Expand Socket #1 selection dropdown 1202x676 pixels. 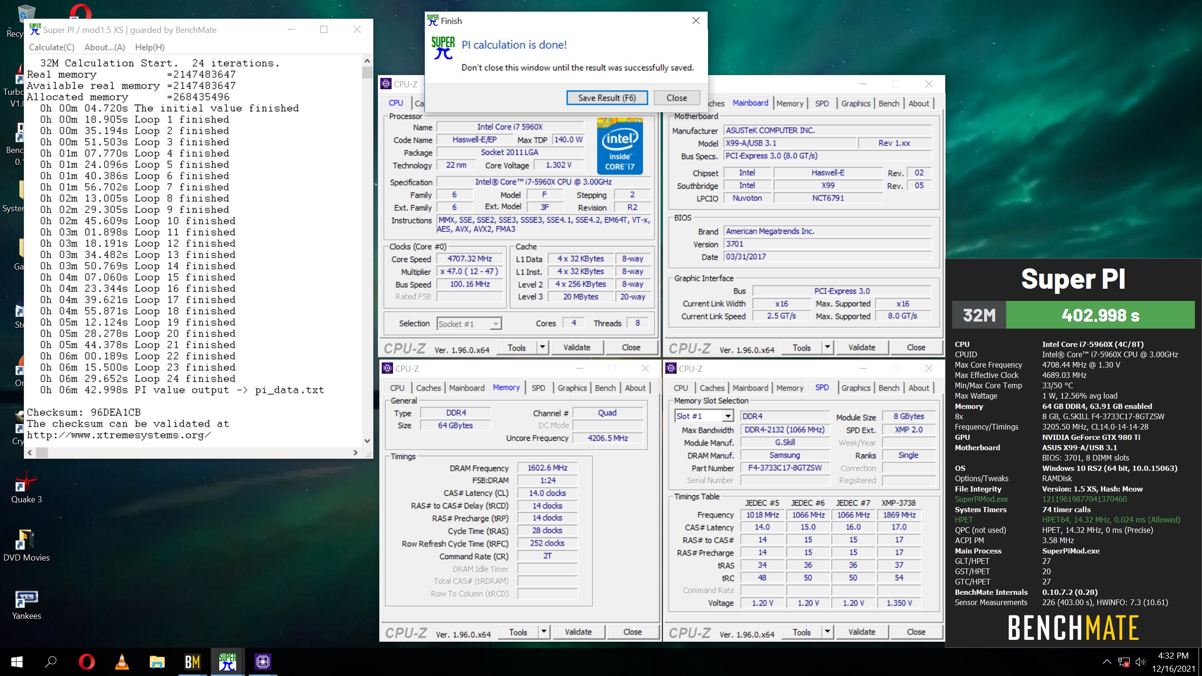[x=495, y=323]
